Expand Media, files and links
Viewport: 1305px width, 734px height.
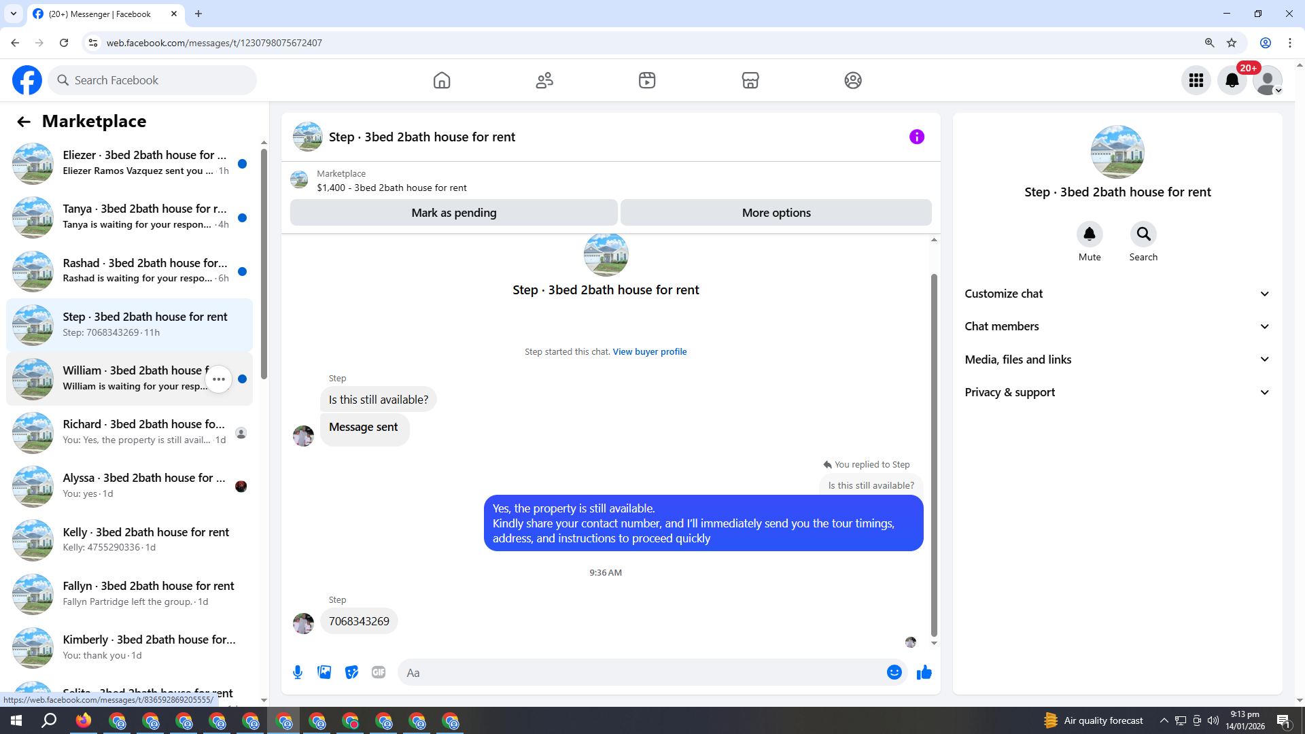pos(1117,360)
